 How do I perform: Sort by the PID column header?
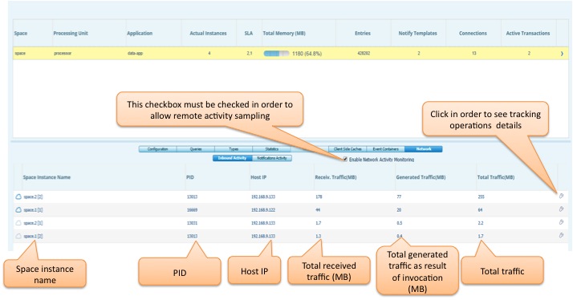(x=190, y=177)
